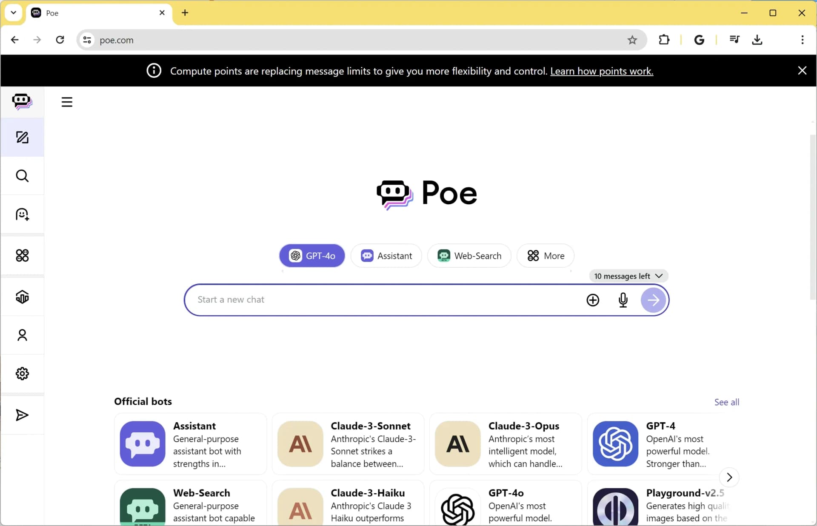Open your profile from the sidebar

pos(22,335)
